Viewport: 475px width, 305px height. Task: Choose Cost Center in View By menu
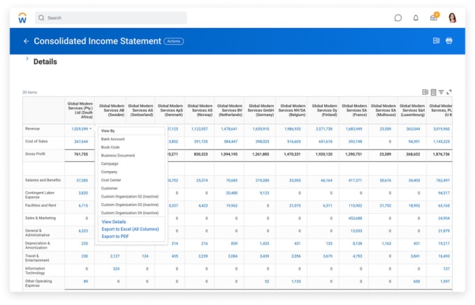point(111,180)
